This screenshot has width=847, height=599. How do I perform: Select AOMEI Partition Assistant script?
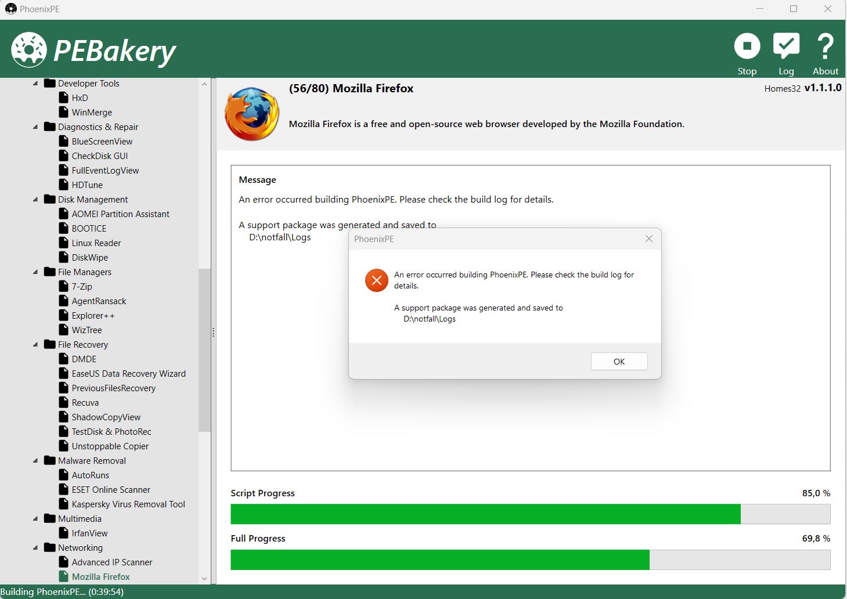(120, 214)
